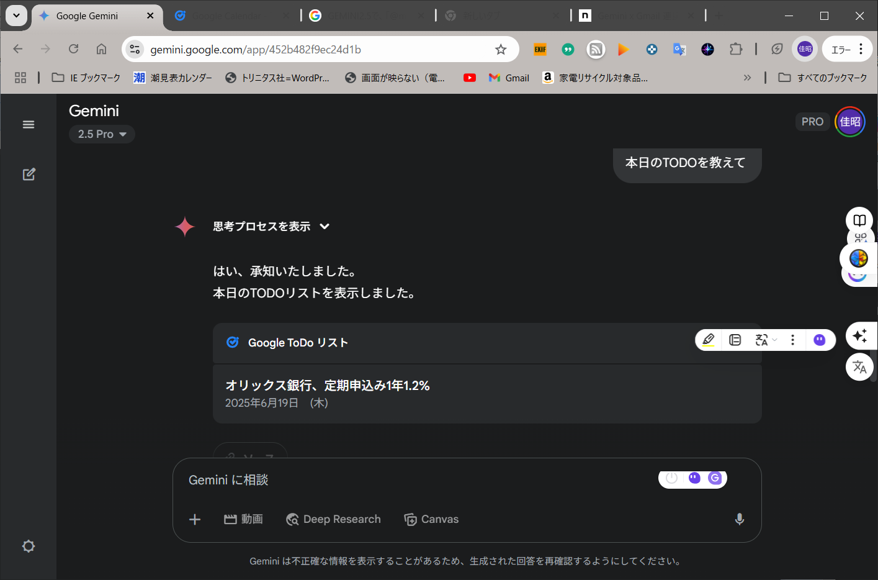Click the purple face assistant icon in floating toolbar
This screenshot has width=878, height=580.
point(820,340)
